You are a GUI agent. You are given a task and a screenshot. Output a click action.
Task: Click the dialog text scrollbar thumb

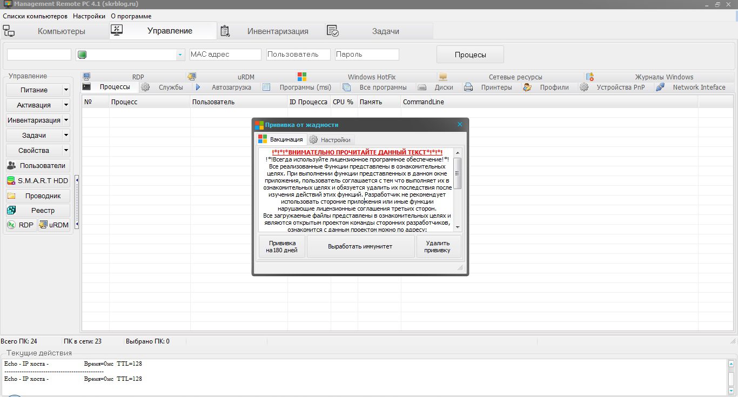point(458,173)
